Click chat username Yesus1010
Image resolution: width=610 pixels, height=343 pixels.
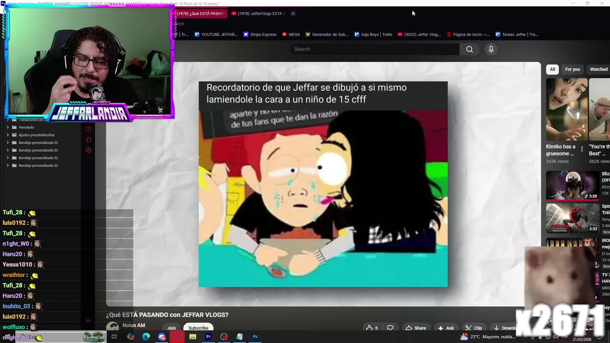[x=17, y=264]
